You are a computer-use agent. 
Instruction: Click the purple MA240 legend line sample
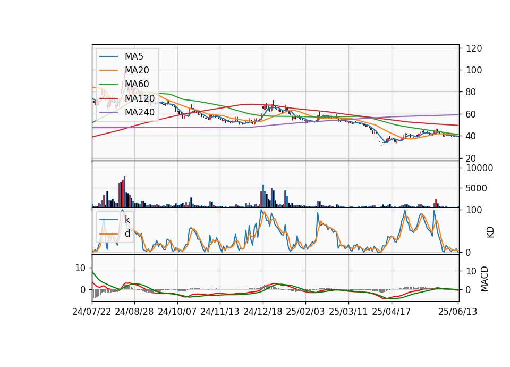[108, 112]
